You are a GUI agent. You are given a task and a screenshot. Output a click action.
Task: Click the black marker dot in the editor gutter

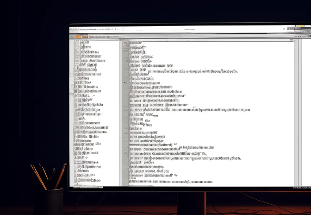coord(125,83)
